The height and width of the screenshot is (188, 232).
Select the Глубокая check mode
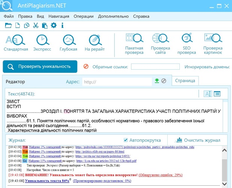[x=68, y=43]
